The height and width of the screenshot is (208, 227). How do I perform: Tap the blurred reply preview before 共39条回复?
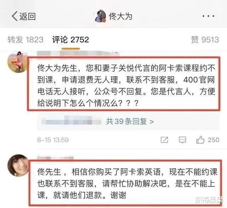click(71, 121)
